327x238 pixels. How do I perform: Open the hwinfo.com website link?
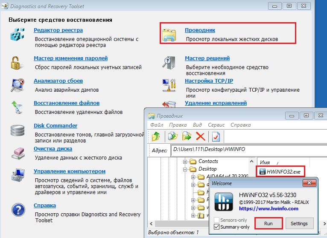269,209
